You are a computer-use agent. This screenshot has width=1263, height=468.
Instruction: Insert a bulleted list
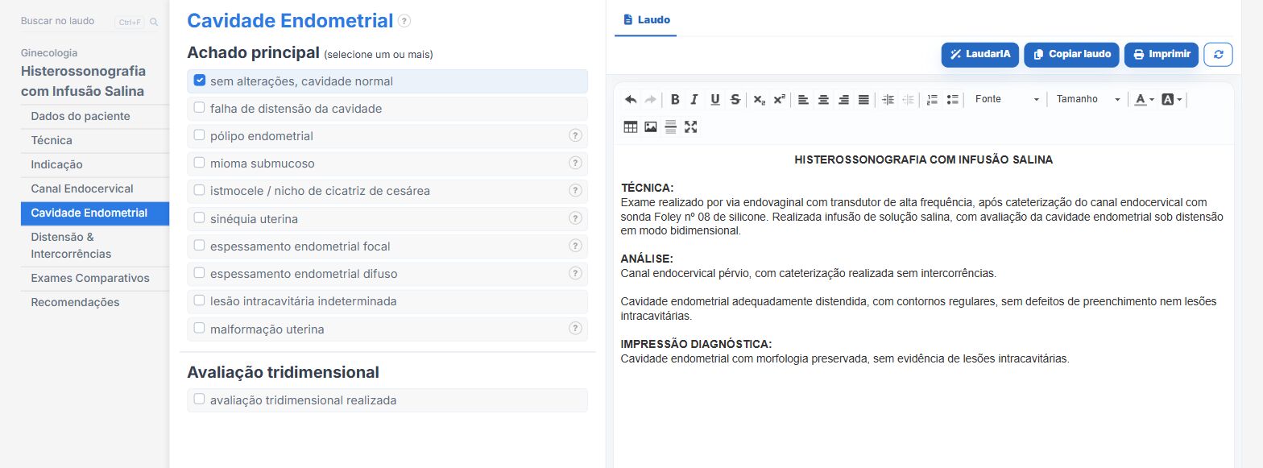pos(952,99)
